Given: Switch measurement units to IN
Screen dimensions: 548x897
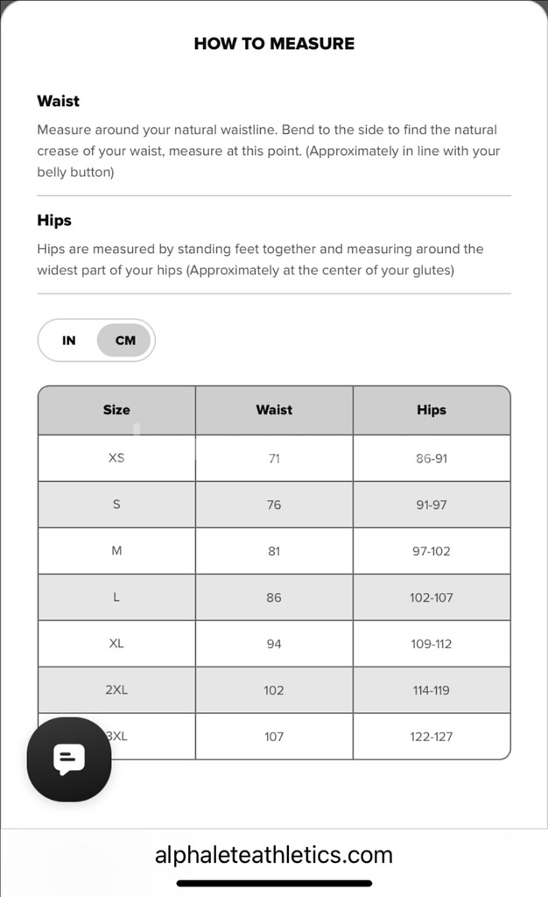Looking at the screenshot, I should pyautogui.click(x=69, y=340).
